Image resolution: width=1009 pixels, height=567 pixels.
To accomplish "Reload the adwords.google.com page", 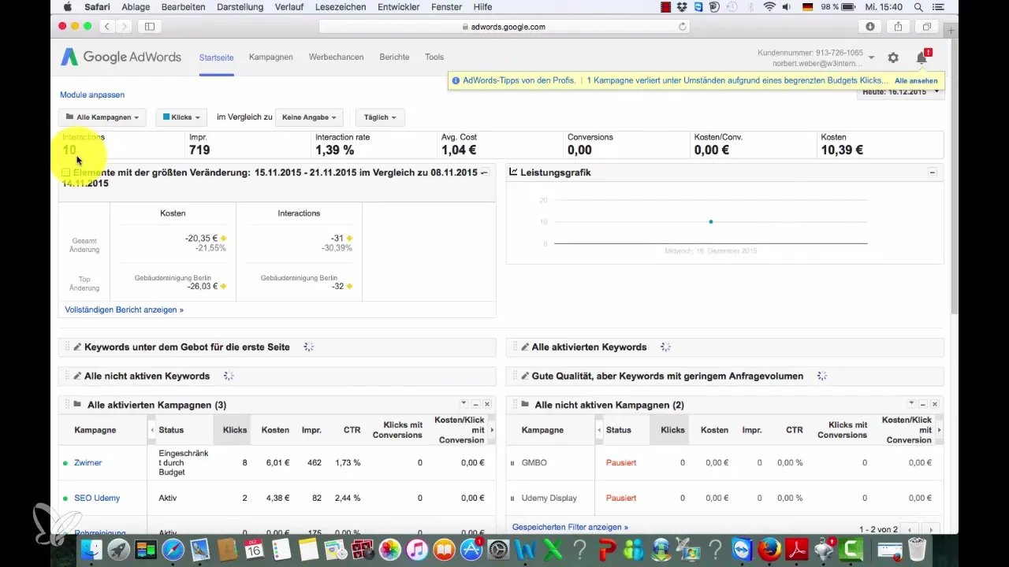I will 683,26.
